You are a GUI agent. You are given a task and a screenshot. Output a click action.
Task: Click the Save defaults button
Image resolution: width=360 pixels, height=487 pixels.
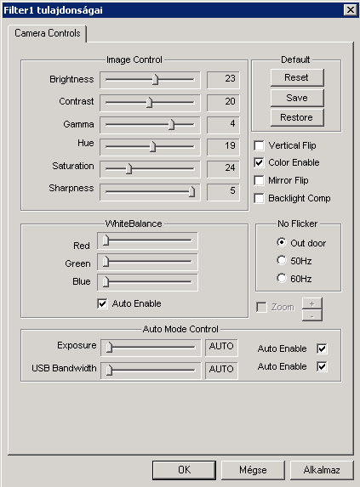tap(297, 98)
